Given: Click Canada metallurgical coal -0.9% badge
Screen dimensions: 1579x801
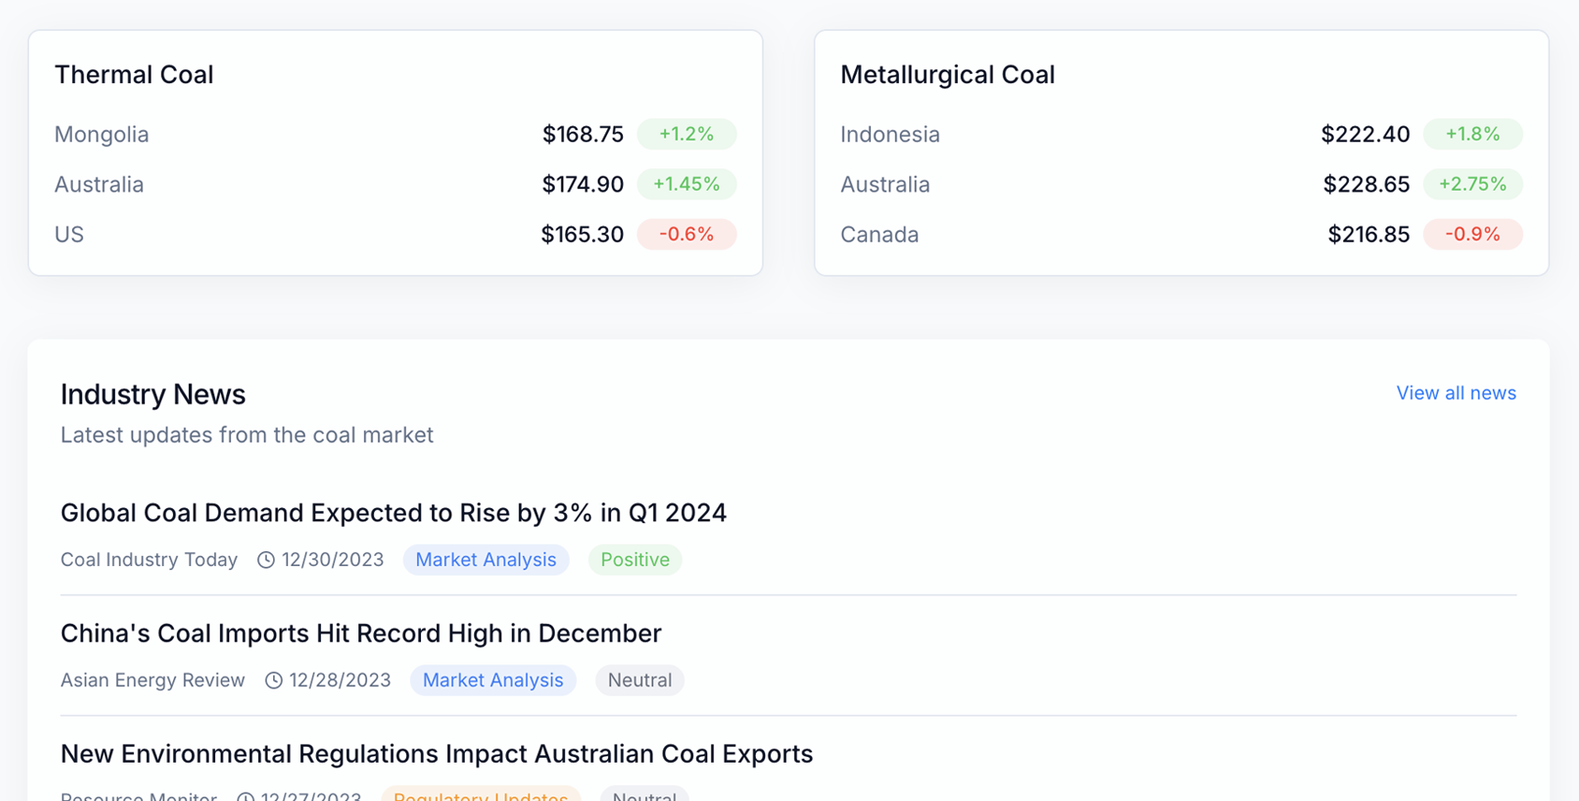Looking at the screenshot, I should 1472,234.
